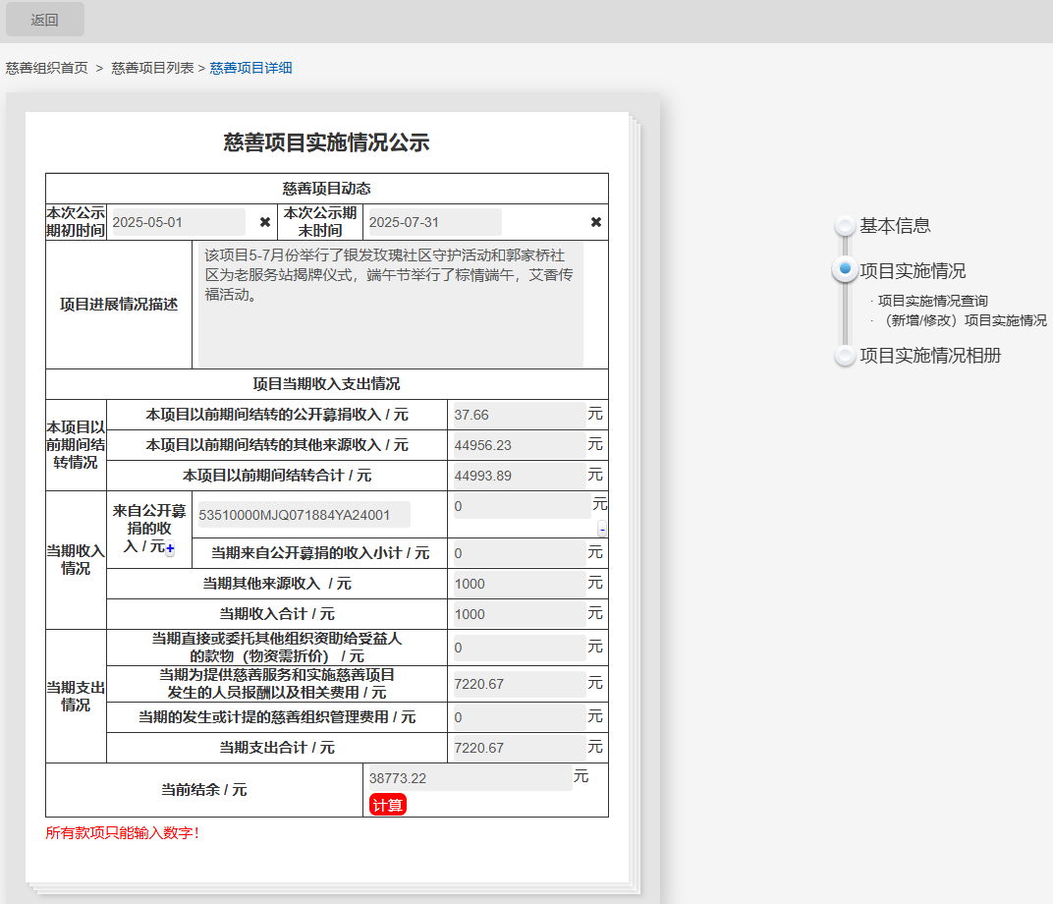Open the end date field 2025-07-31
The width and height of the screenshot is (1053, 904).
(x=432, y=222)
